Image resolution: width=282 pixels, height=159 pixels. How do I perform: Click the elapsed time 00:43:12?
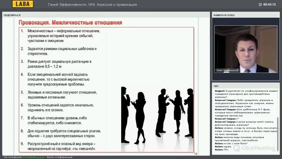(269, 4)
